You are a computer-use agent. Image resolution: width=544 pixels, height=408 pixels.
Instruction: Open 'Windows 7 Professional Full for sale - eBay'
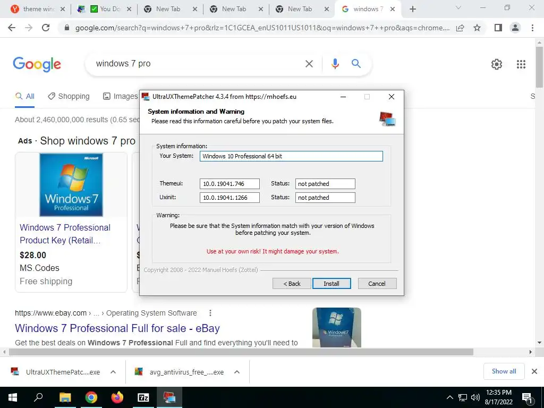click(x=117, y=328)
